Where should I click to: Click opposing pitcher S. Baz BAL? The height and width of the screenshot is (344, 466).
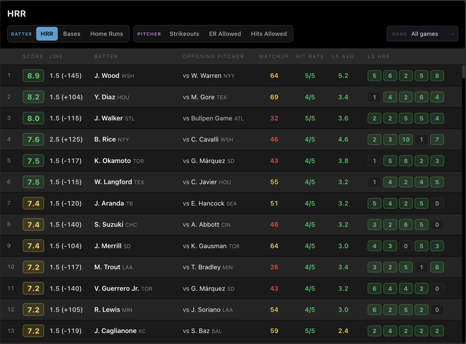pyautogui.click(x=203, y=331)
